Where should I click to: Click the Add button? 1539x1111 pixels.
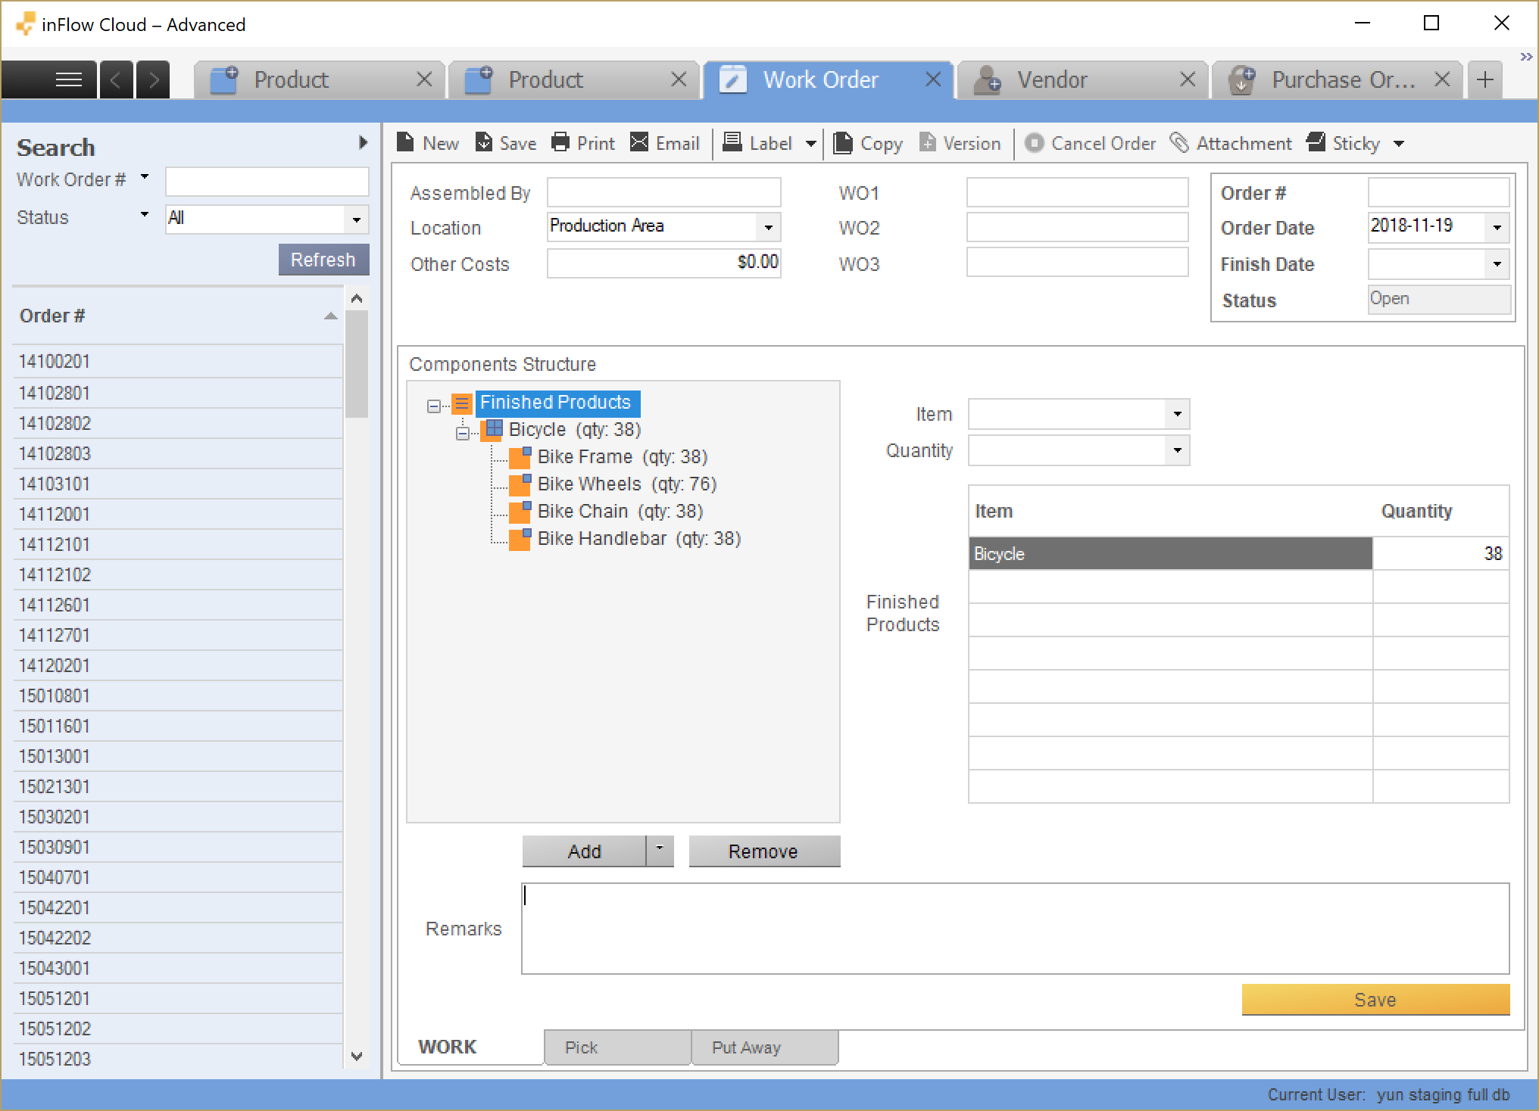coord(584,851)
